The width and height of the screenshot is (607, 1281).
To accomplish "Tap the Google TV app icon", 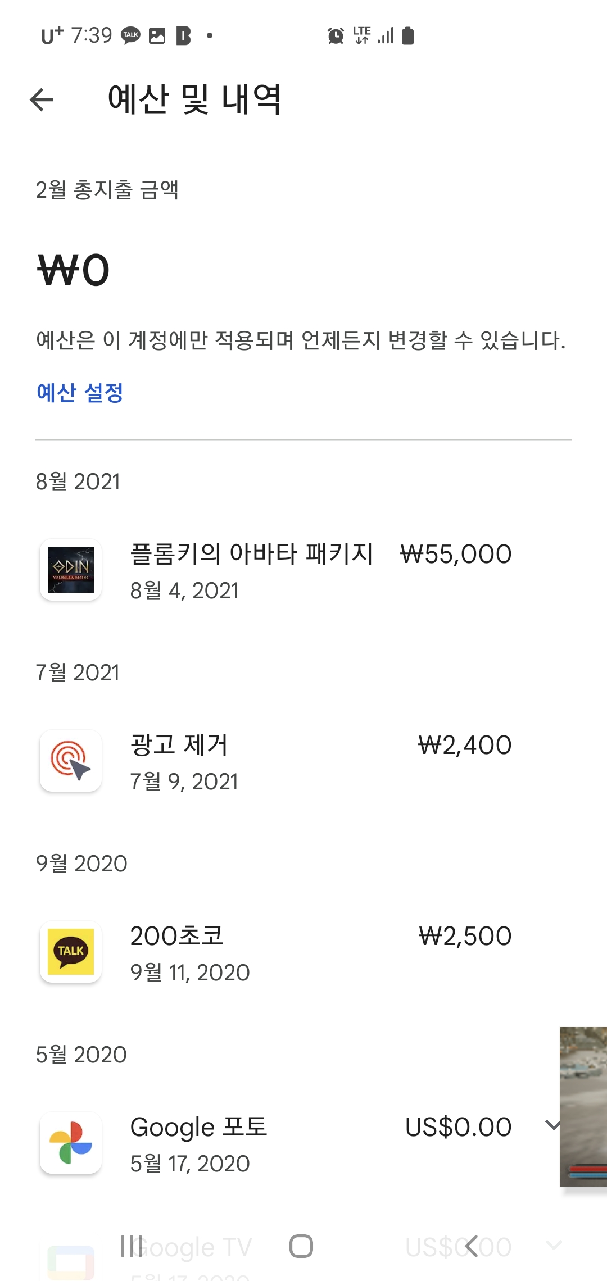I will (x=71, y=1262).
